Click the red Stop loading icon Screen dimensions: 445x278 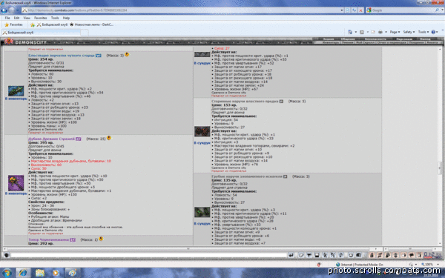click(360, 10)
